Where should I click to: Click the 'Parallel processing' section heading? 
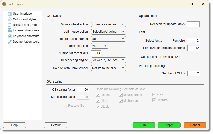(152, 66)
